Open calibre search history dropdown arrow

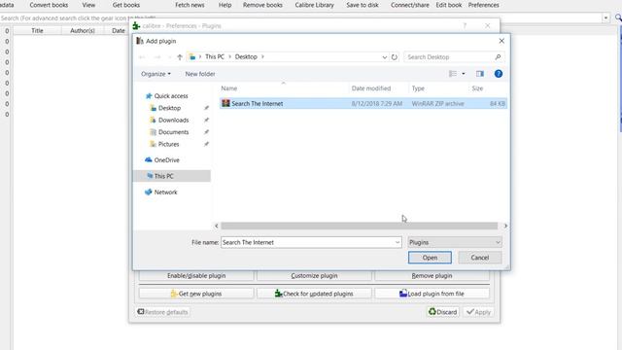[605, 17]
